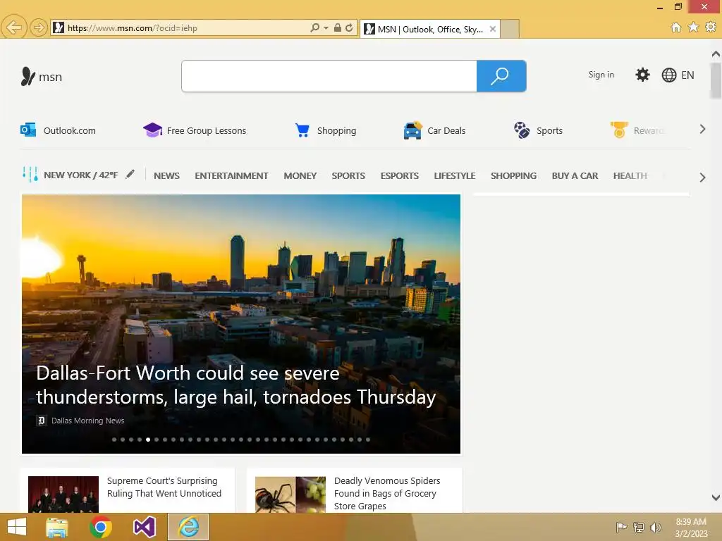
Task: Click the volume speaker tray icon
Action: click(656, 527)
